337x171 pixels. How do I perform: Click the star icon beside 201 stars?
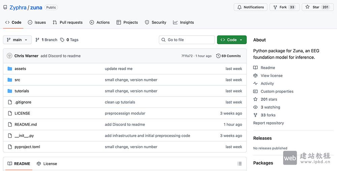pyautogui.click(x=255, y=99)
